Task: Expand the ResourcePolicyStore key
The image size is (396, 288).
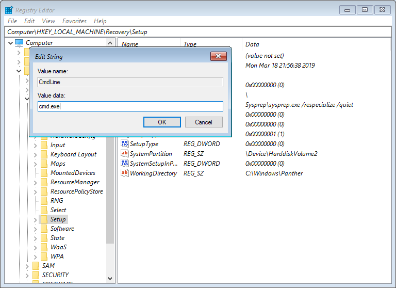Action: [36, 192]
